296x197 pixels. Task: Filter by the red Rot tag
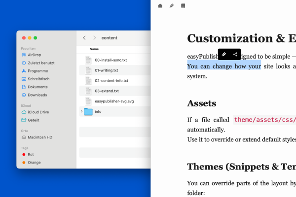(31, 154)
